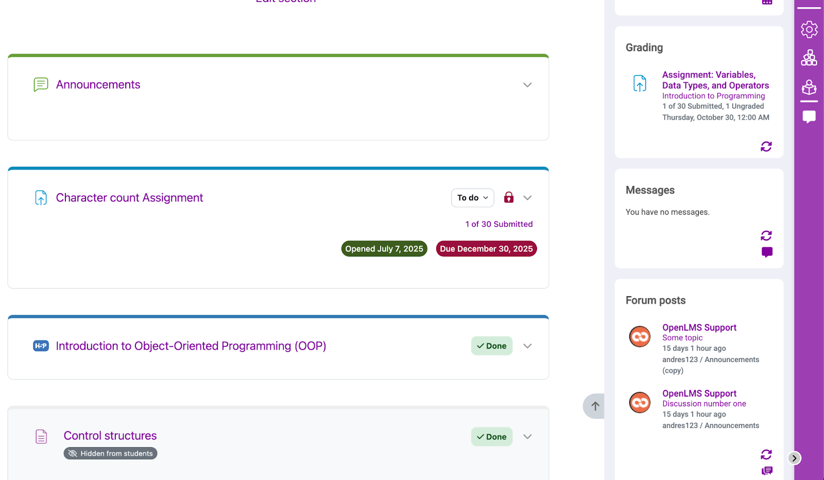This screenshot has height=480, width=824.
Task: Toggle Done completion for Control structures
Action: pyautogui.click(x=491, y=437)
